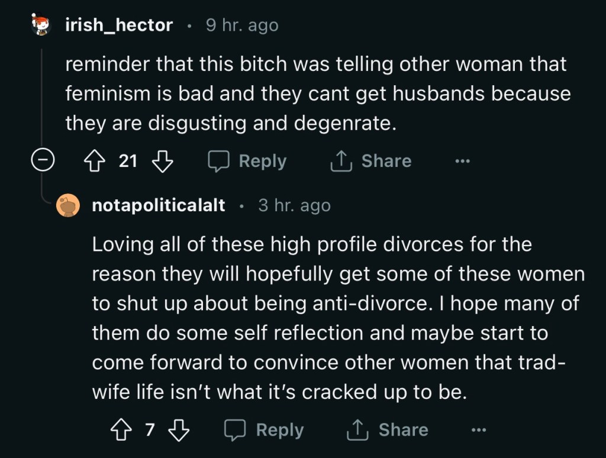
Task: Upvote notapoliticalalt's reply
Action: tap(122, 430)
